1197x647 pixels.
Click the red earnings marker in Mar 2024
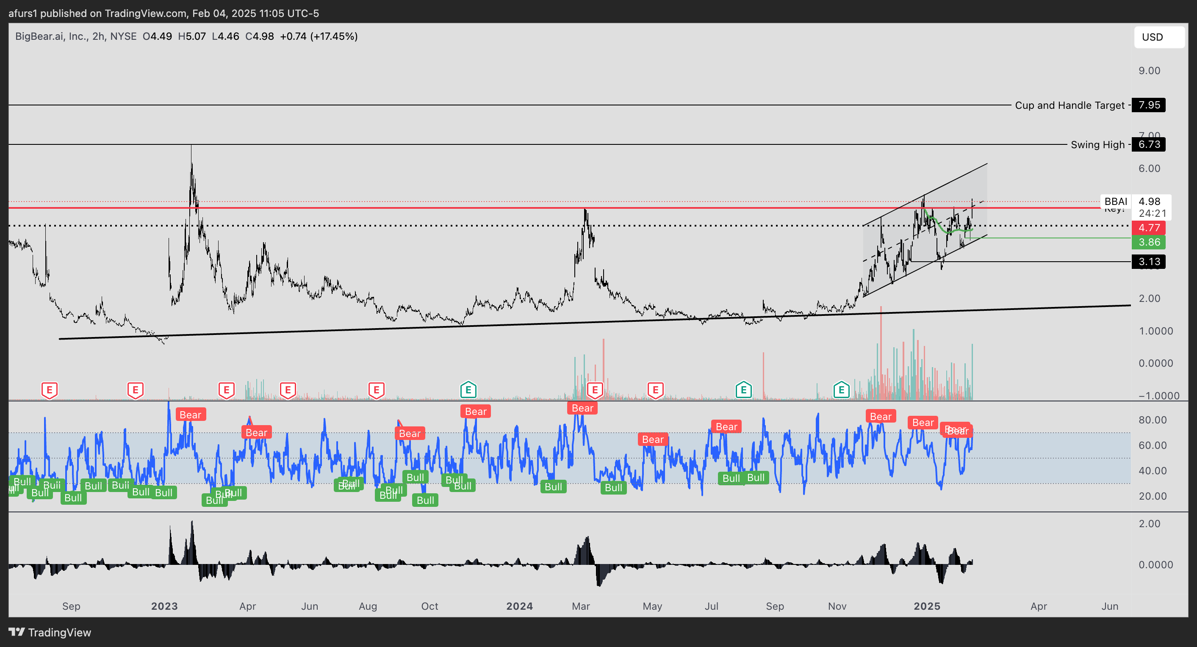(x=595, y=390)
